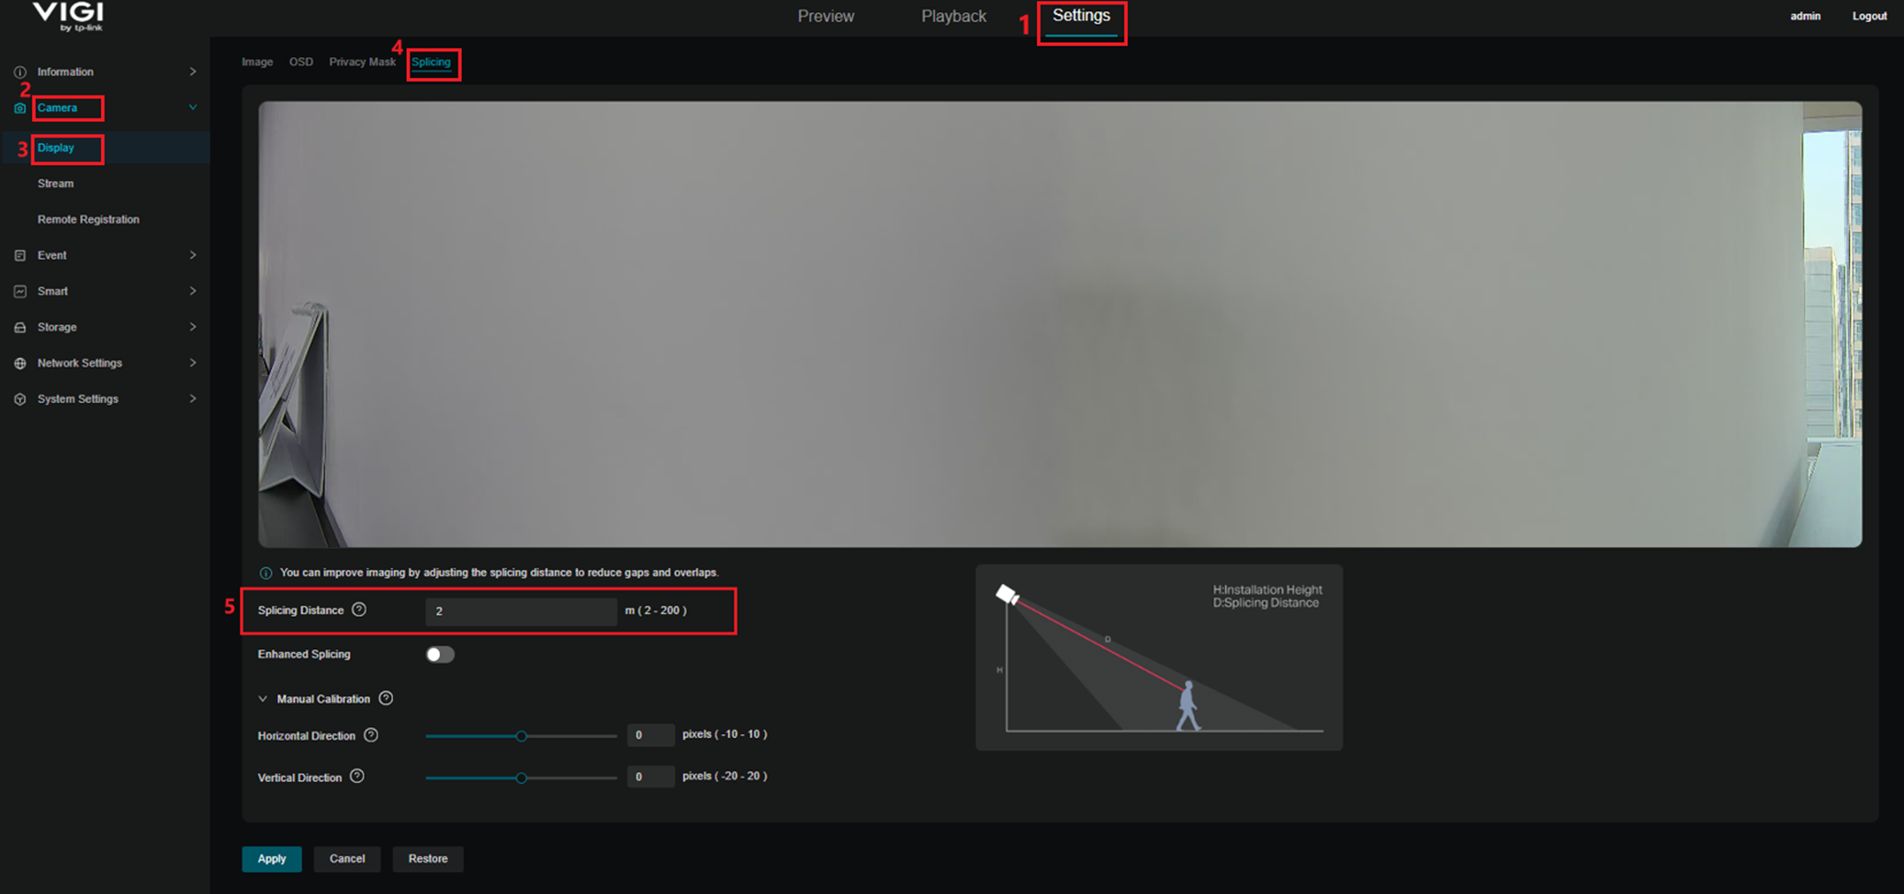Click the Splicing Distance input field
The height and width of the screenshot is (894, 1904).
(x=520, y=611)
